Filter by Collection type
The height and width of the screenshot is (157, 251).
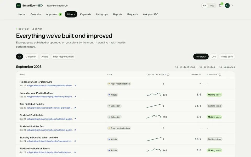pyautogui.click(x=31, y=57)
